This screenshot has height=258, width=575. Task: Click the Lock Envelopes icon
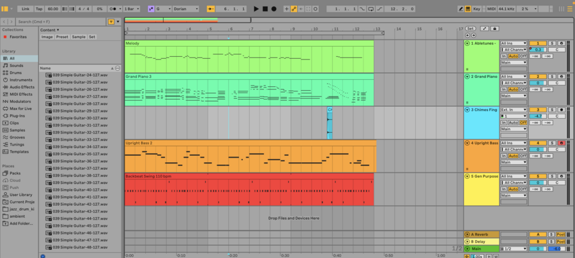(494, 29)
